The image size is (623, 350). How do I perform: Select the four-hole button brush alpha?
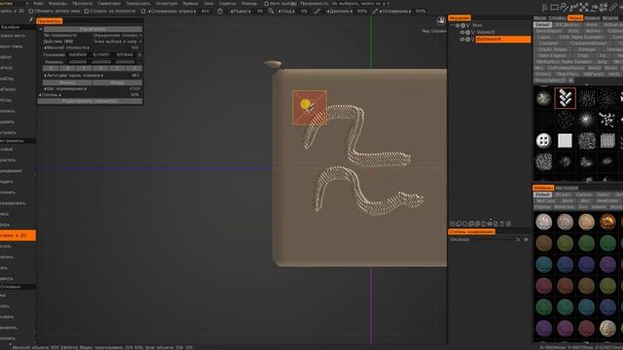click(543, 140)
